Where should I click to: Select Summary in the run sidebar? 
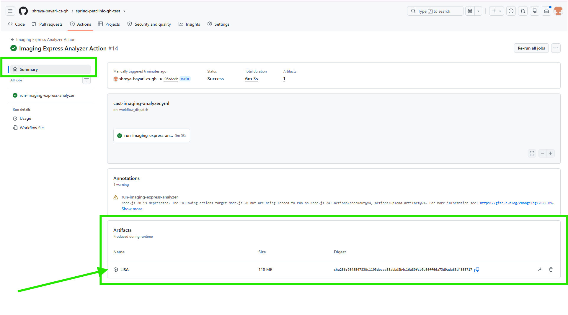(x=50, y=69)
